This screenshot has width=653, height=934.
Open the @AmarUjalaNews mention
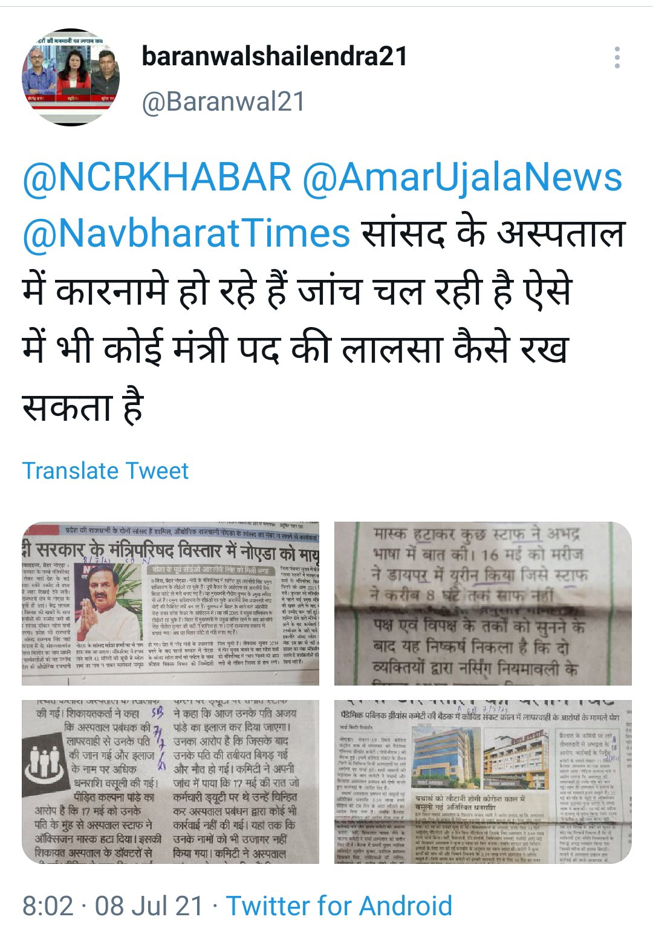point(462,177)
